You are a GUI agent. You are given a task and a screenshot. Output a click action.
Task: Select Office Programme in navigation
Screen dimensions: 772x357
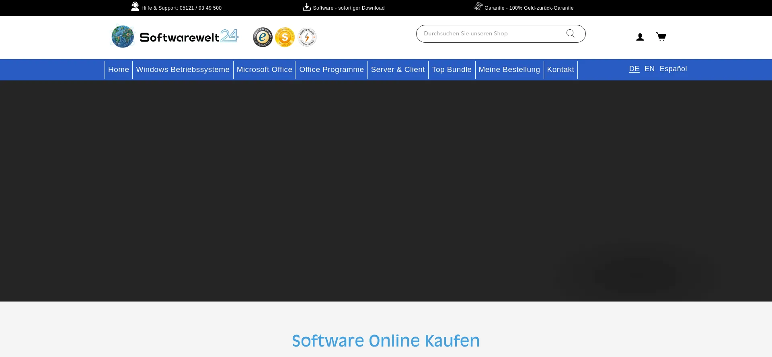[332, 70]
